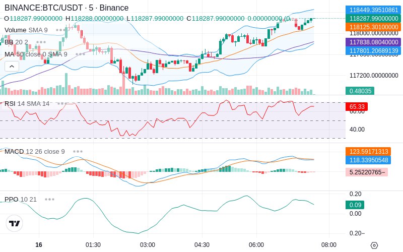Click the 16 date label on time axis
Viewport: 403px width, 252px height.
click(x=39, y=245)
